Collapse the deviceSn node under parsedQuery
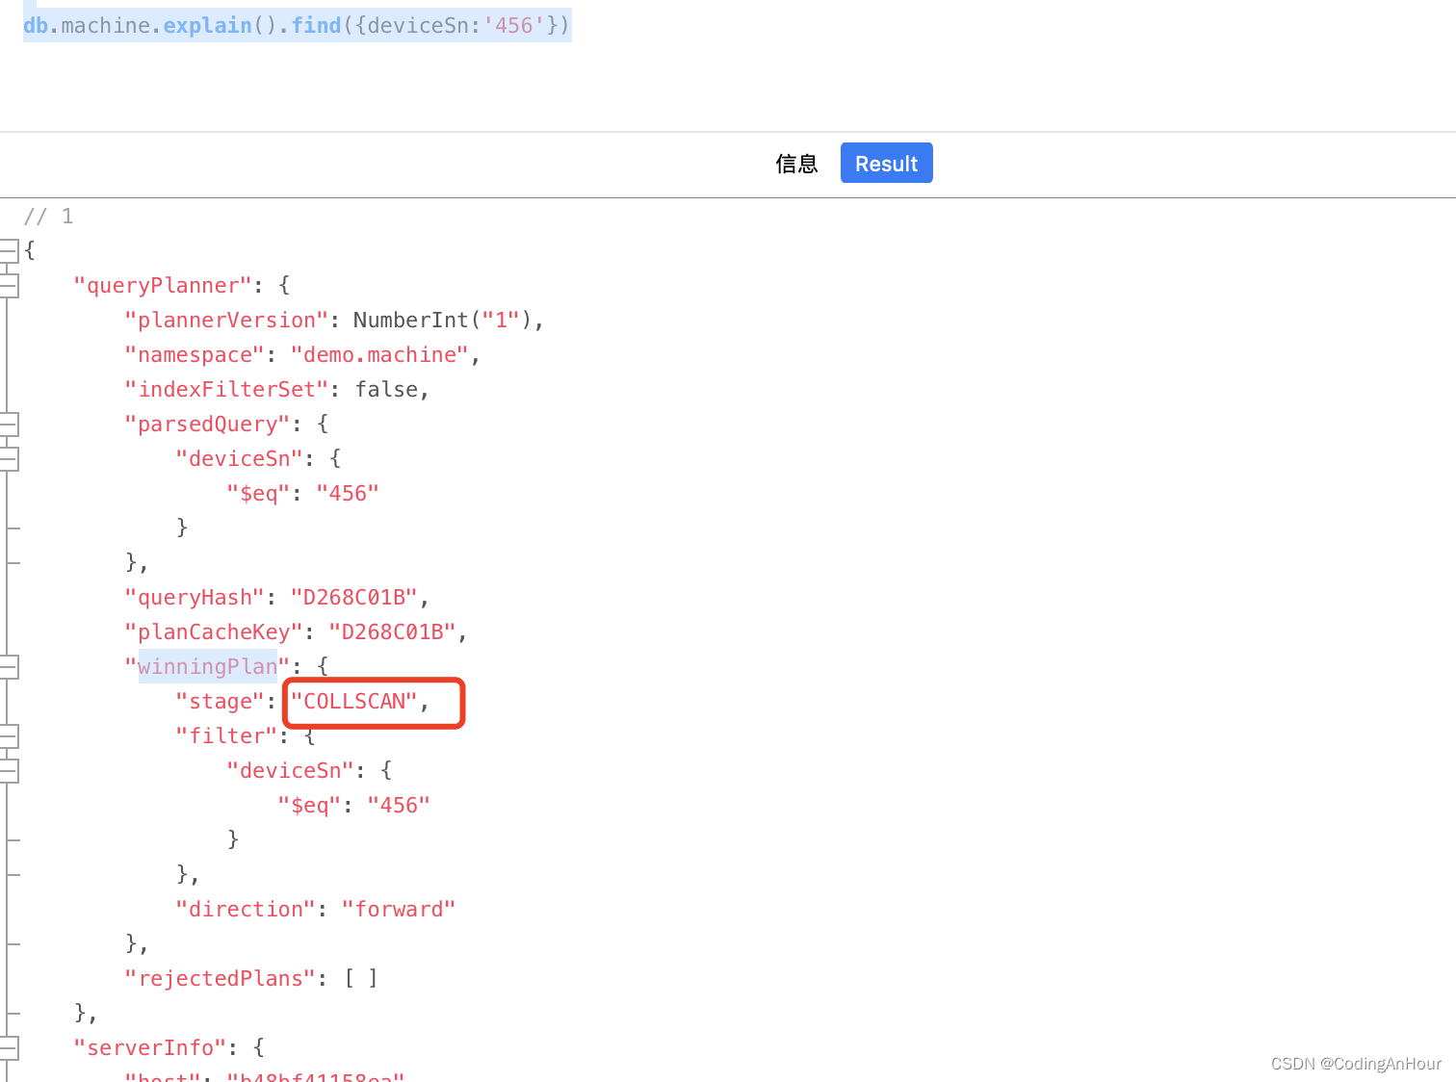Screen dimensions: 1456x1082 tap(9, 458)
